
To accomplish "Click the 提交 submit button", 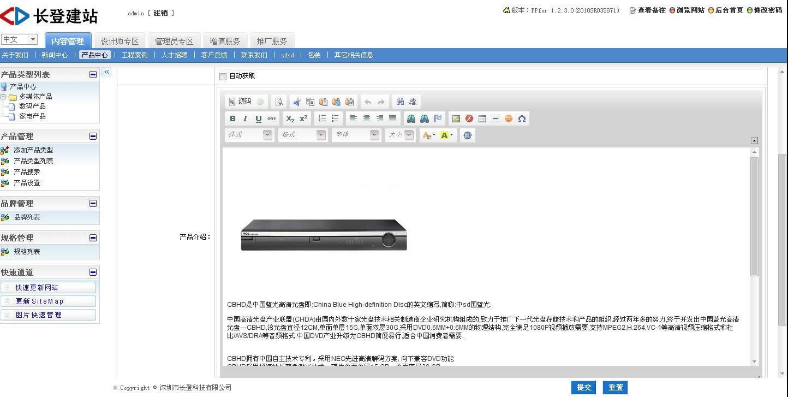I will pyautogui.click(x=583, y=387).
